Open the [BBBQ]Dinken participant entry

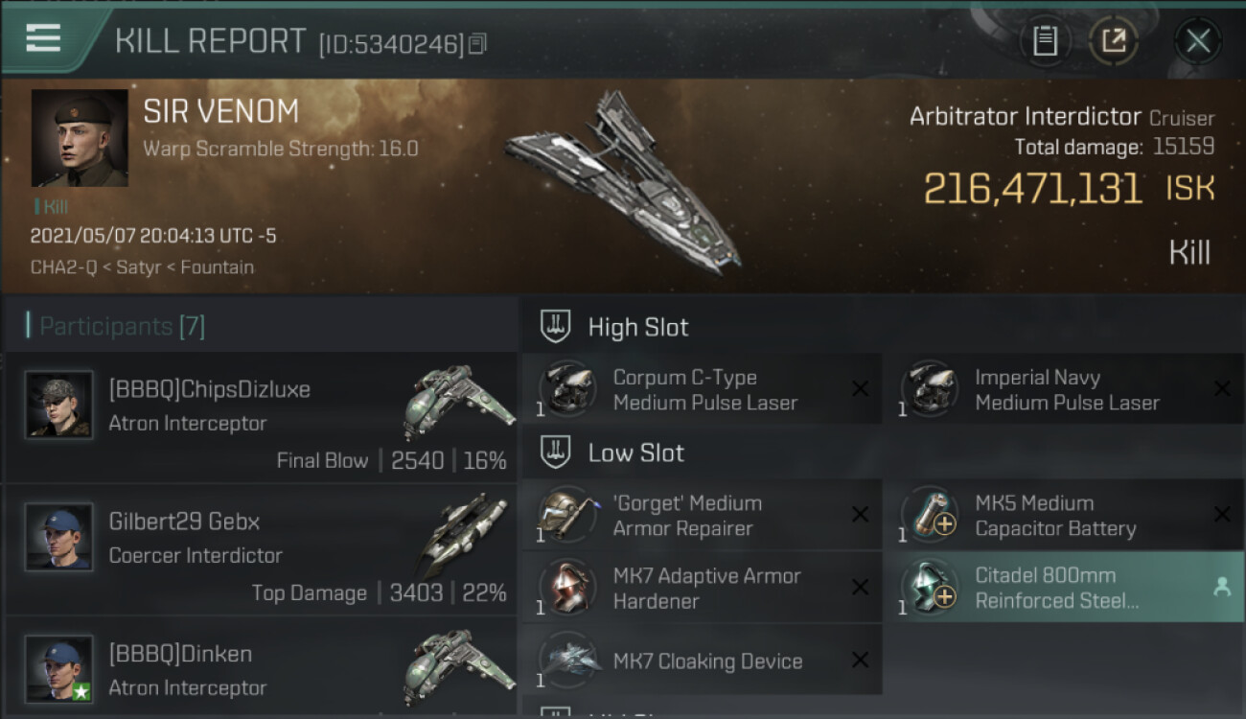[261, 671]
